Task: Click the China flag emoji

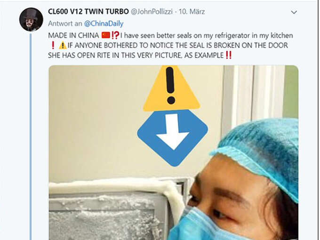Action: click(106, 35)
